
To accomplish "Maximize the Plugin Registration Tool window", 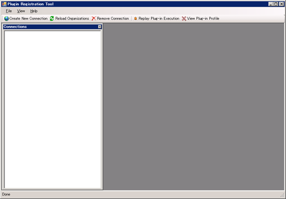I will click(276, 4).
